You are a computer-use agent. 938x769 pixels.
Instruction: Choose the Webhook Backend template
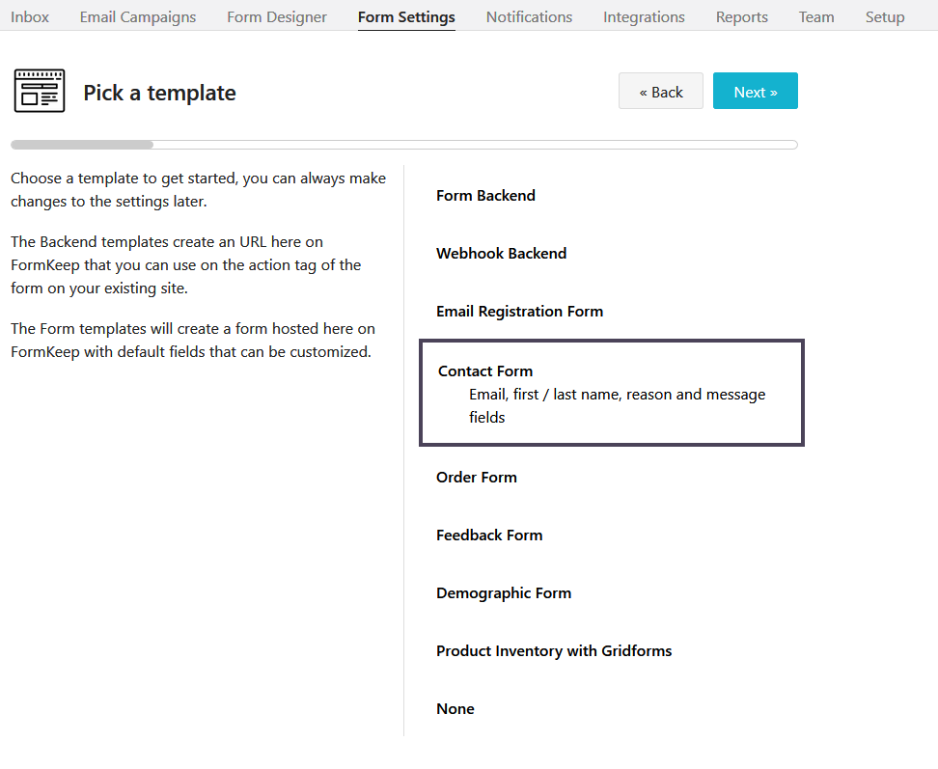[x=501, y=254]
